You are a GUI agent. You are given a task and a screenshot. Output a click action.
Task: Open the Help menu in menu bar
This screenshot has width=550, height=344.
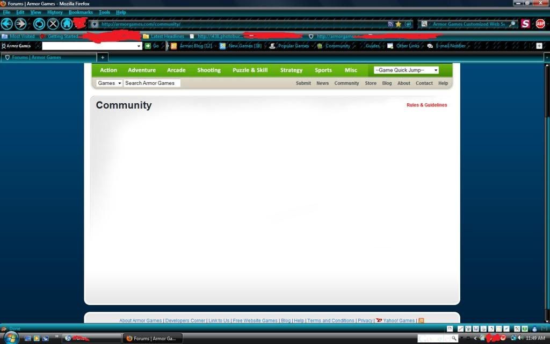pyautogui.click(x=121, y=12)
